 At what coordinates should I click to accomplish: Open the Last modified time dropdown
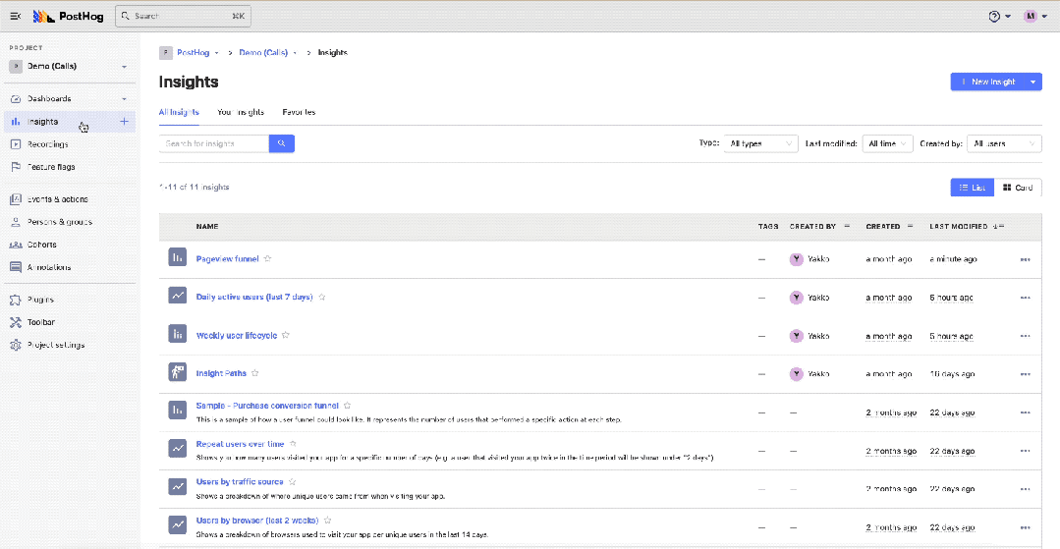[887, 143]
